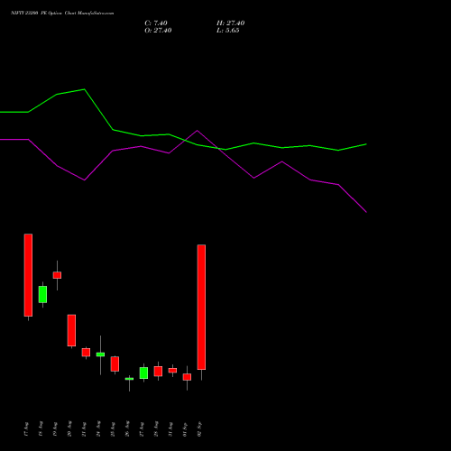The image size is (451, 451).
Task: Select the red candle for 28 Aug
Action: [x=158, y=372]
